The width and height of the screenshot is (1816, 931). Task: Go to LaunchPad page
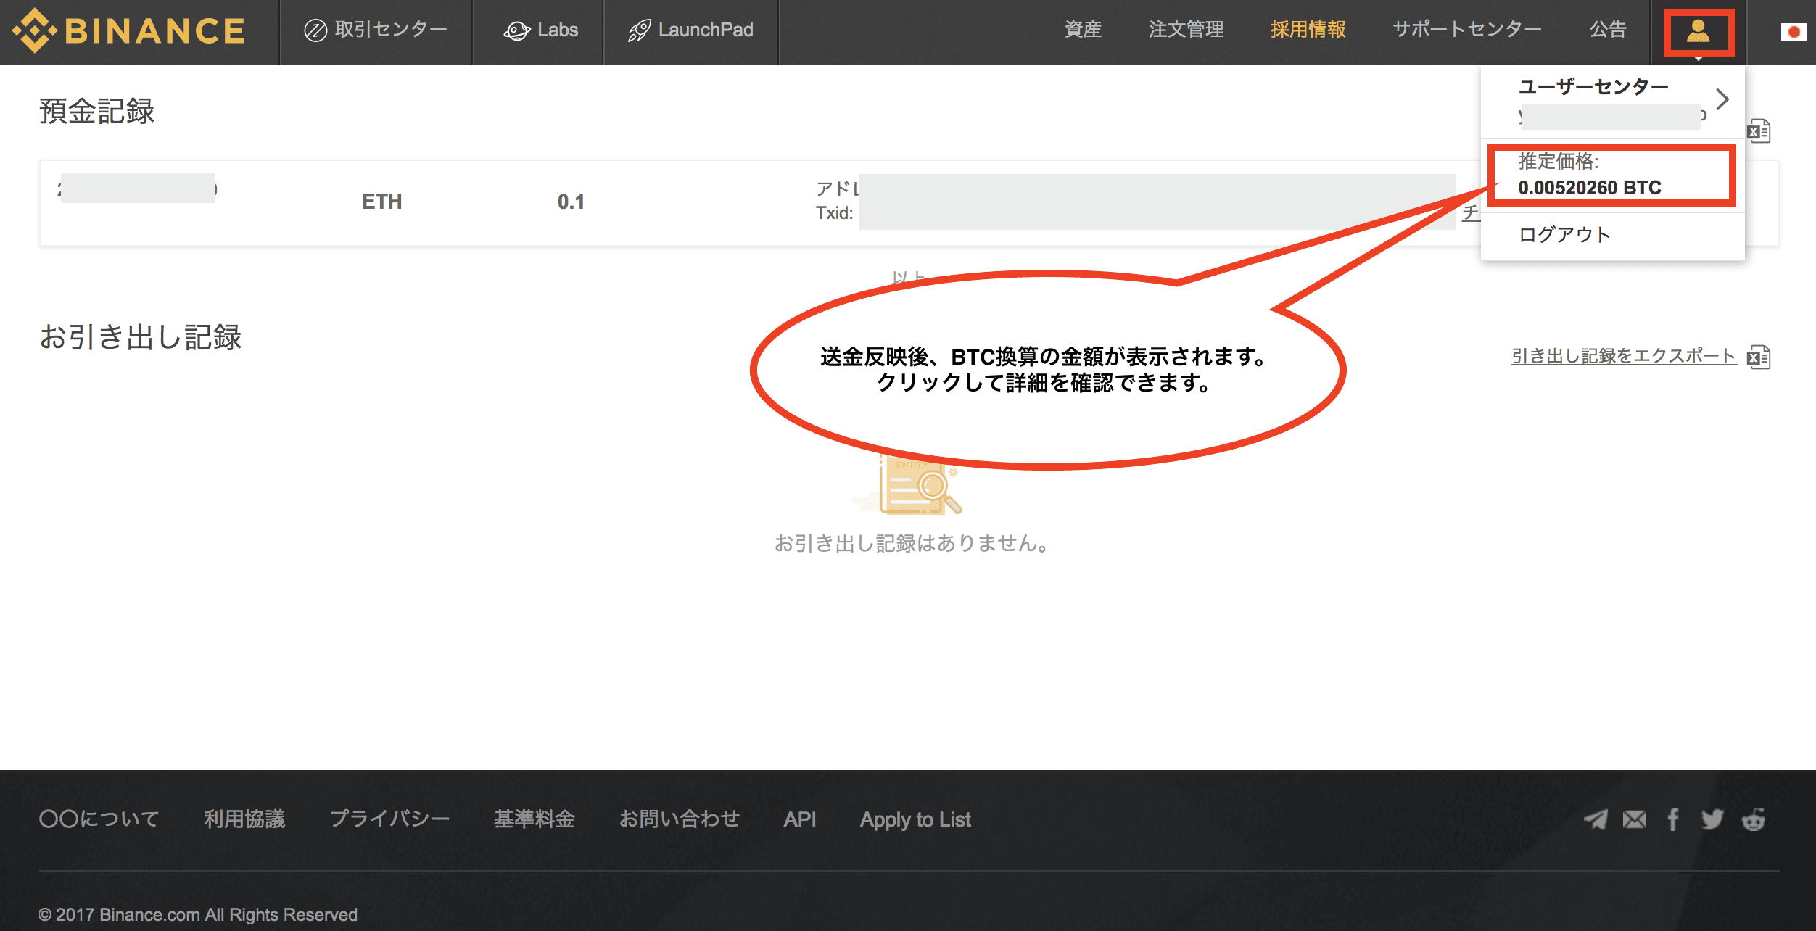[690, 30]
